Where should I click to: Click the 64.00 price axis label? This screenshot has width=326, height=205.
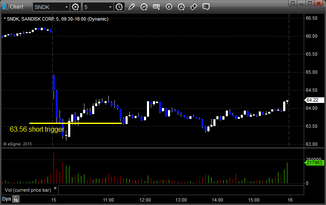(311, 108)
